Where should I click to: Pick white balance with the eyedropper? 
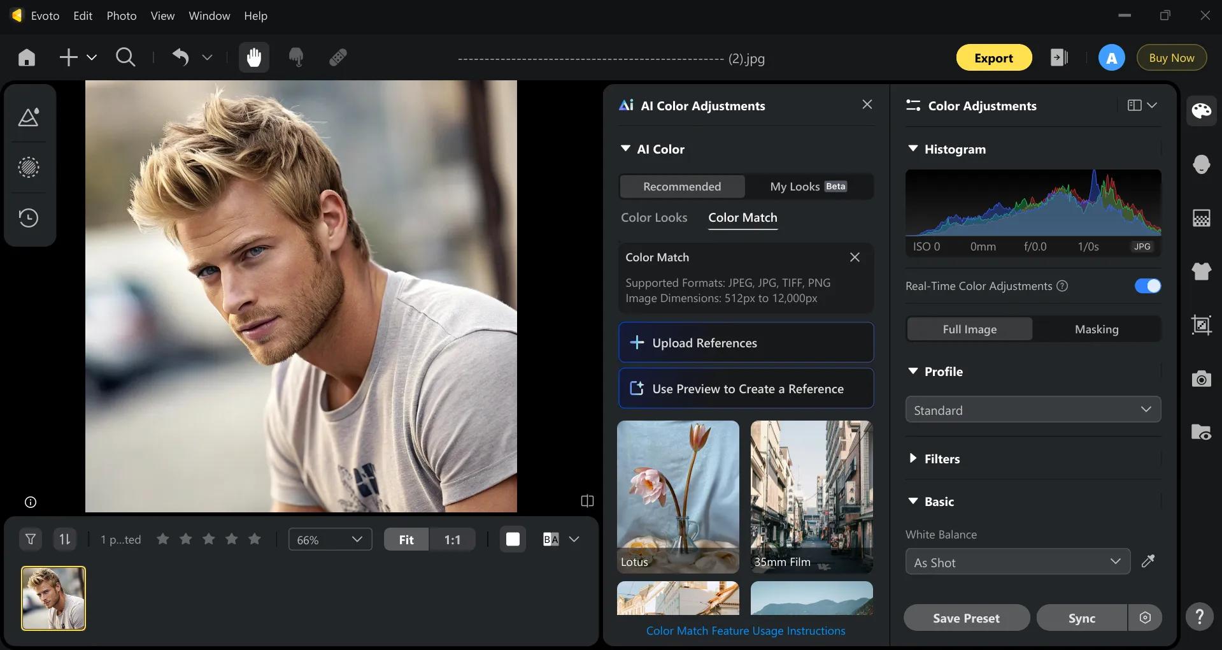point(1148,561)
